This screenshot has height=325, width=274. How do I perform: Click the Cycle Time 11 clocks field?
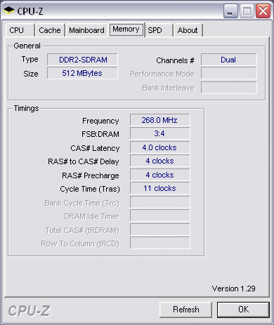tap(160, 188)
